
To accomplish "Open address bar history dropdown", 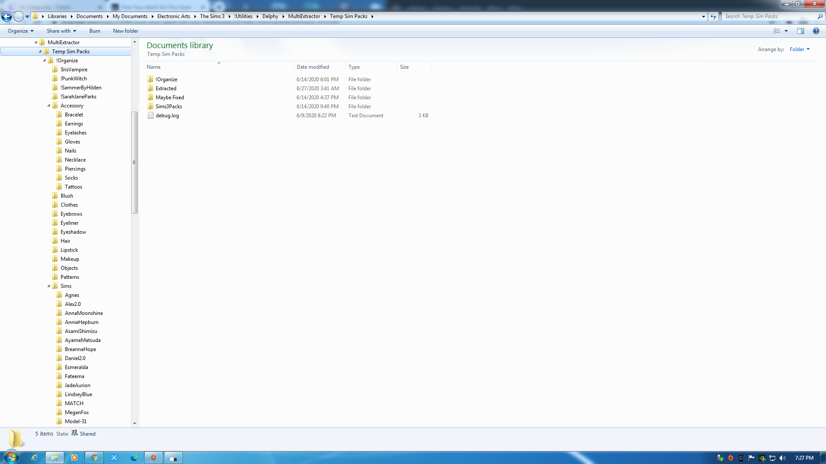I will tap(703, 17).
